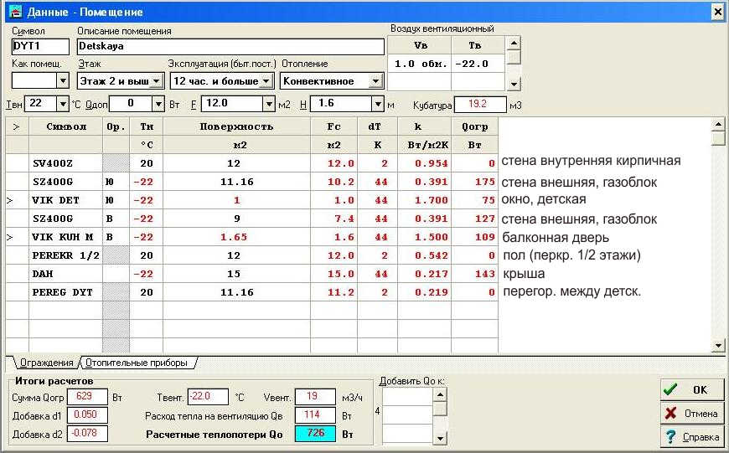Expand the F area dropdown arrow

[269, 104]
